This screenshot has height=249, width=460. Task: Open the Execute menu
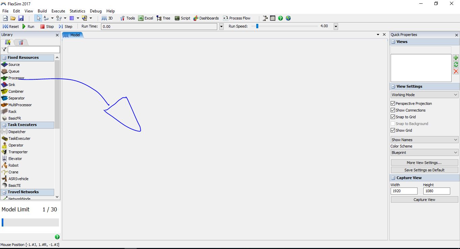pyautogui.click(x=58, y=11)
